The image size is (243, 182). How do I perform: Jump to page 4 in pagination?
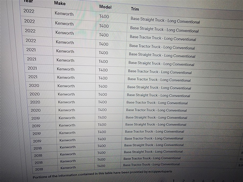(203, 181)
